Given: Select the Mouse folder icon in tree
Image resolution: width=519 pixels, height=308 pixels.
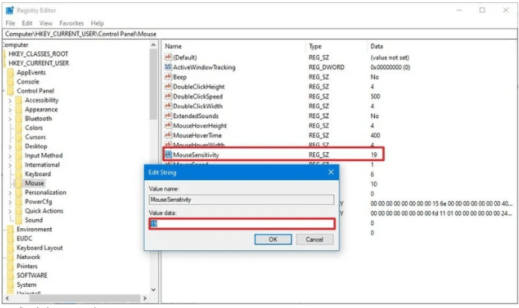Looking at the screenshot, I should 18,183.
